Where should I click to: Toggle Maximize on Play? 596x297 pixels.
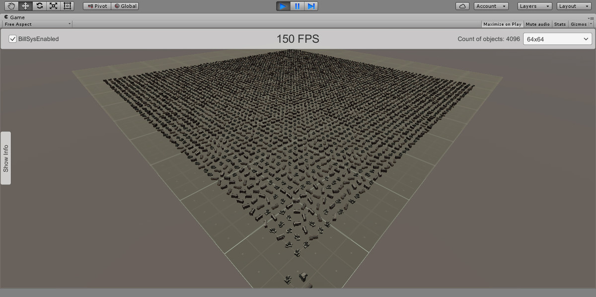coord(502,24)
